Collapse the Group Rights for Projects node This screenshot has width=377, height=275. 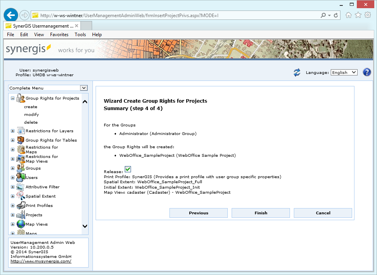click(x=12, y=98)
